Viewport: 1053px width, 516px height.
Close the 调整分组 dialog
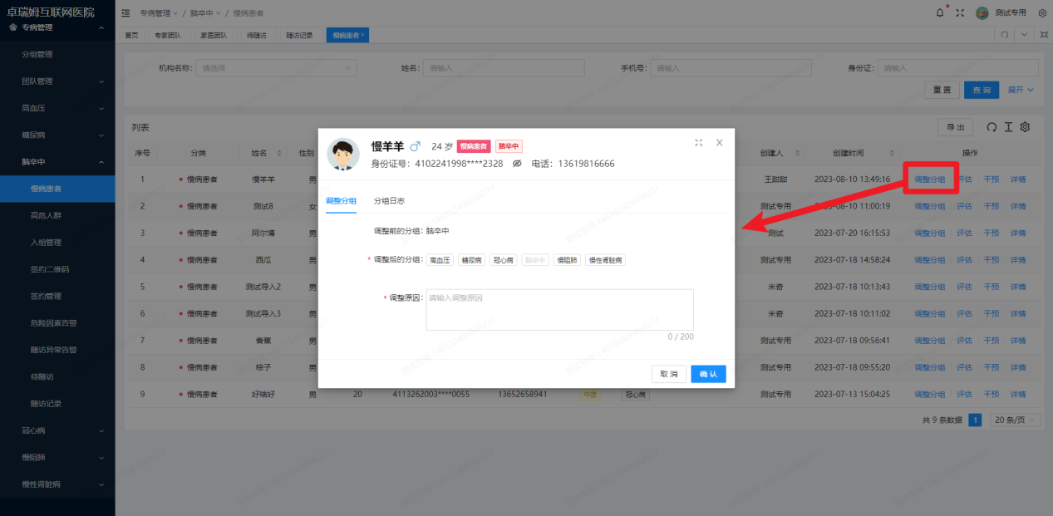719,143
